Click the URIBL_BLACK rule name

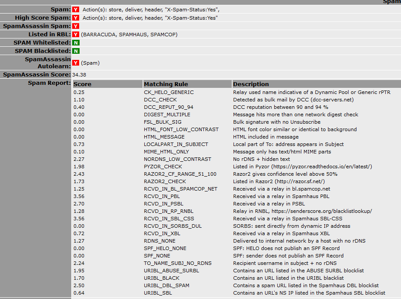pyautogui.click(x=162, y=278)
